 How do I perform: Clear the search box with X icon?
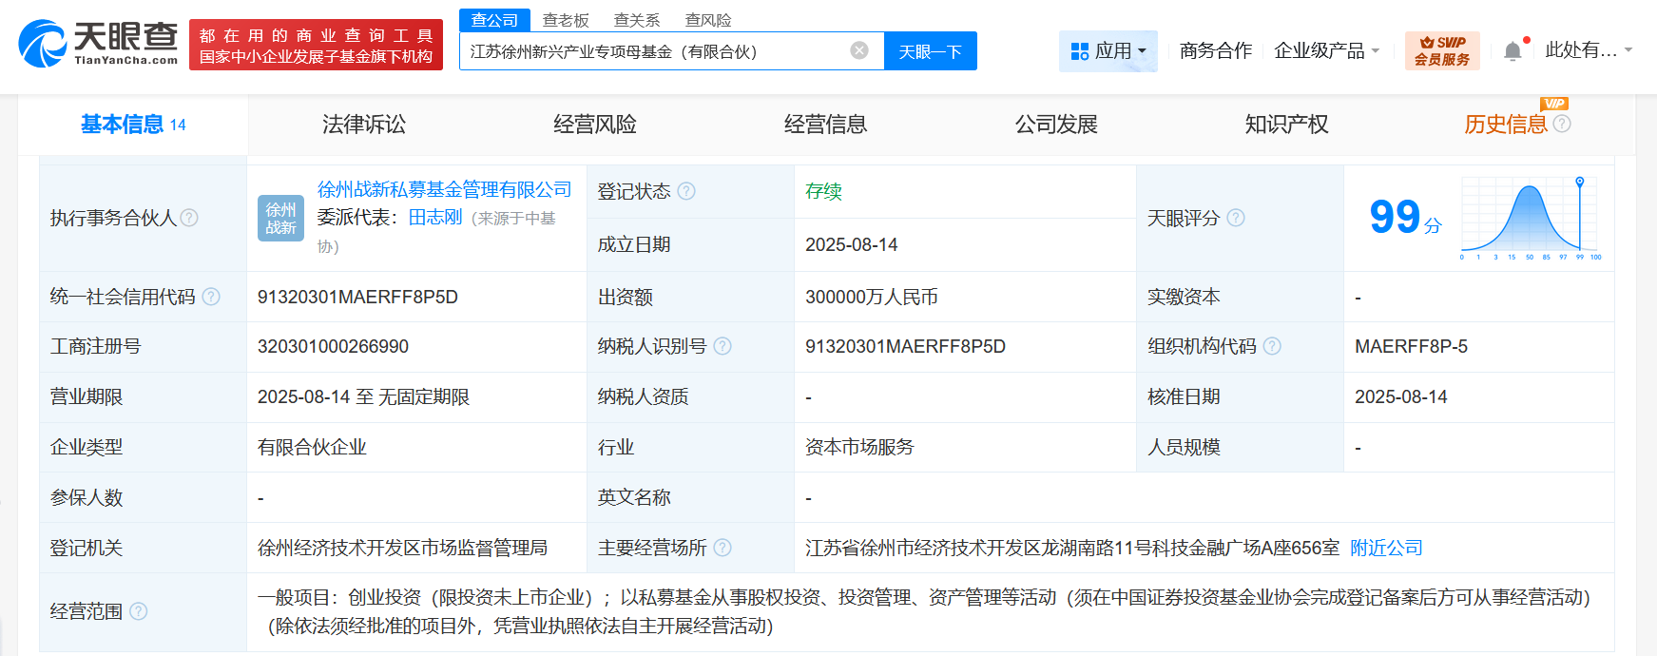[x=859, y=50]
